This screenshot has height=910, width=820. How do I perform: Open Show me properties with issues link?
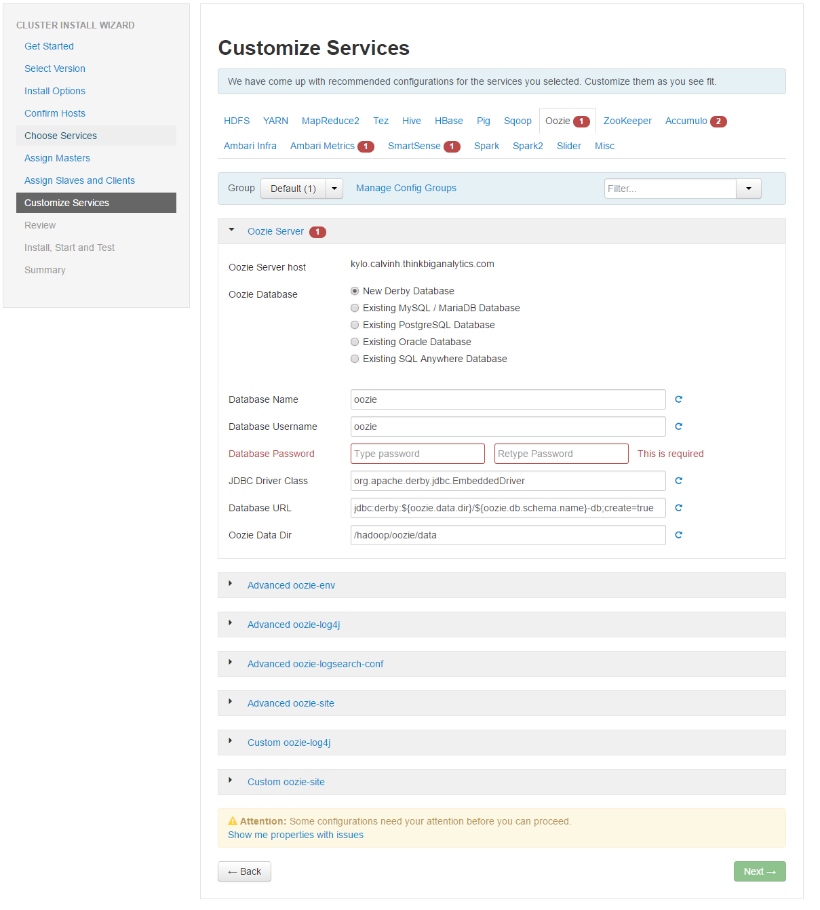coord(296,835)
